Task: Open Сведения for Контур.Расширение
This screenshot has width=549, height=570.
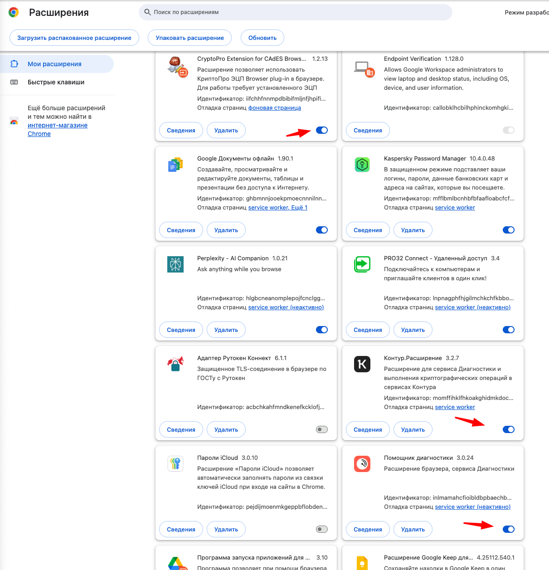Action: [x=368, y=429]
